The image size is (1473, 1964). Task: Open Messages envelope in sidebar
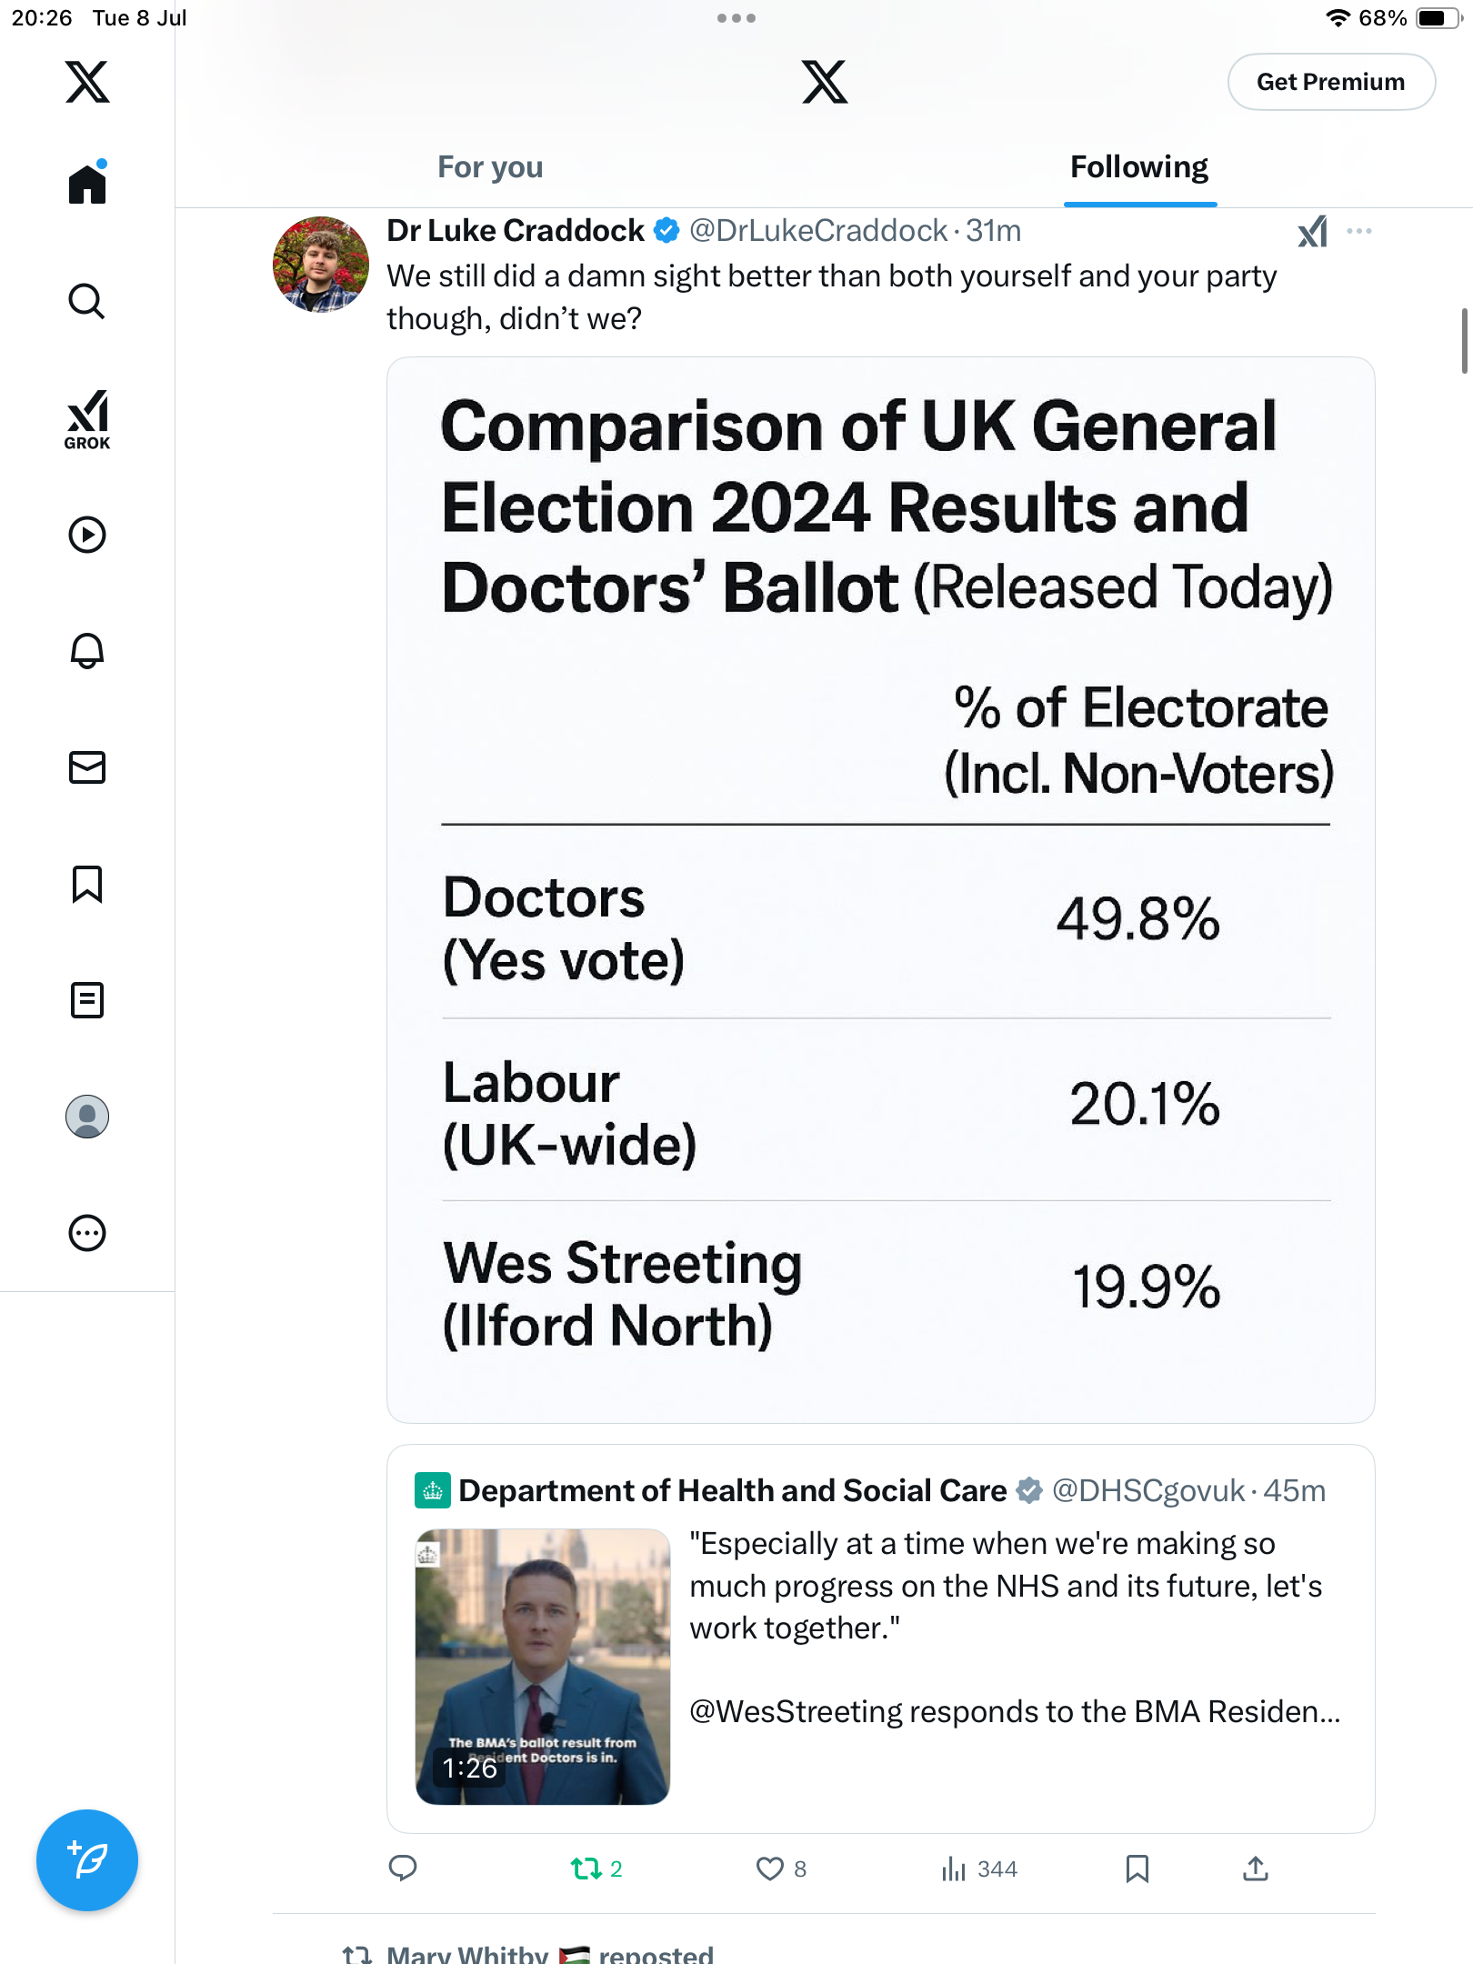(x=87, y=767)
